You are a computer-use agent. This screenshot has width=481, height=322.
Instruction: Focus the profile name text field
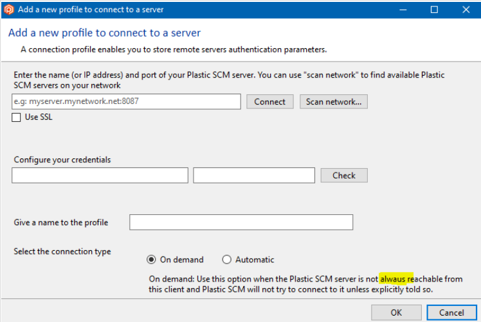(241, 222)
